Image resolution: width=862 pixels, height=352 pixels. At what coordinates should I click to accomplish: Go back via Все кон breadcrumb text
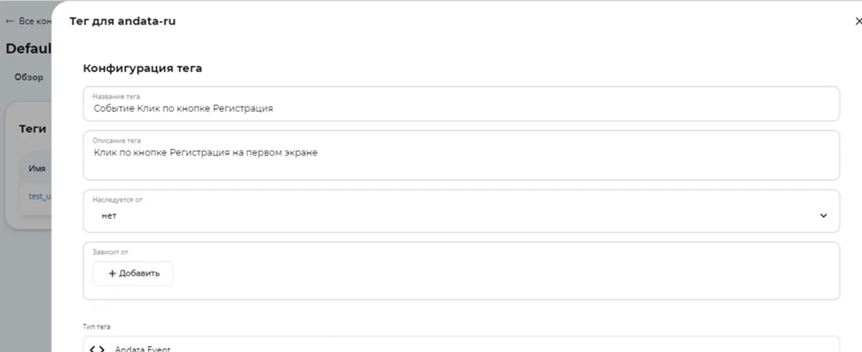[35, 21]
